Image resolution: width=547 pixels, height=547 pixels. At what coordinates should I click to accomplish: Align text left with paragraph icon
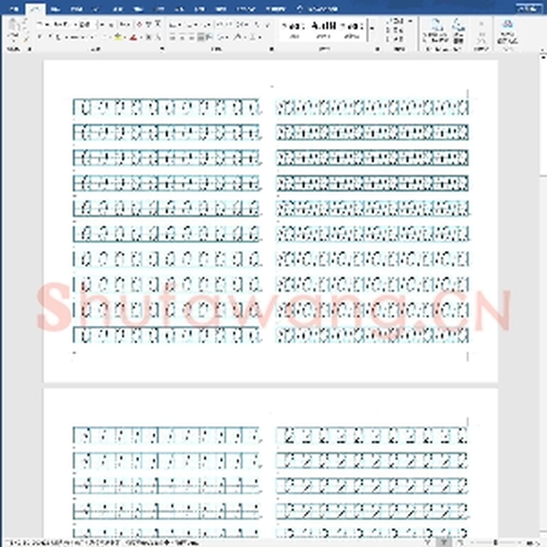point(173,37)
